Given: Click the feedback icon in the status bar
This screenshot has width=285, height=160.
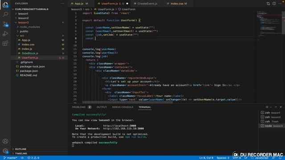Looking at the screenshot, I should [274, 158].
